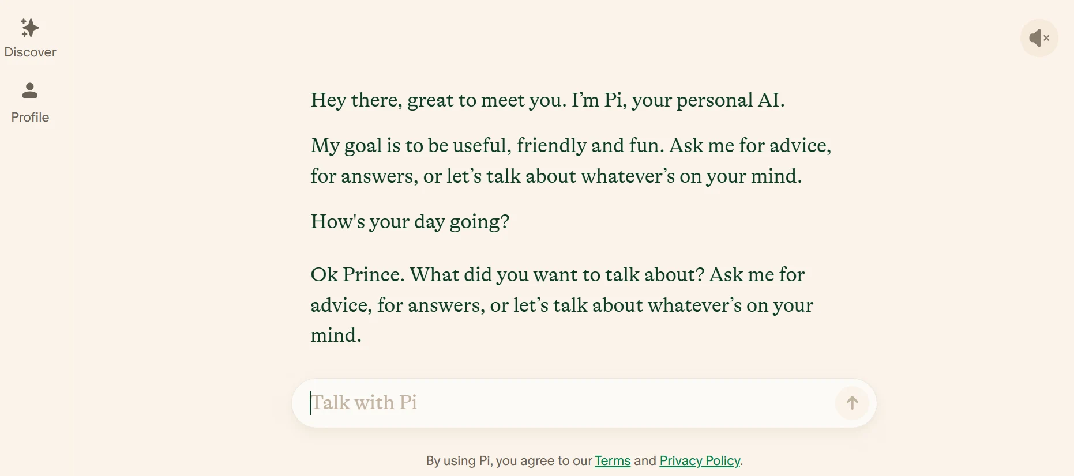Click the "Hey there, great to meet you" message
This screenshot has width=1074, height=476.
pos(547,100)
